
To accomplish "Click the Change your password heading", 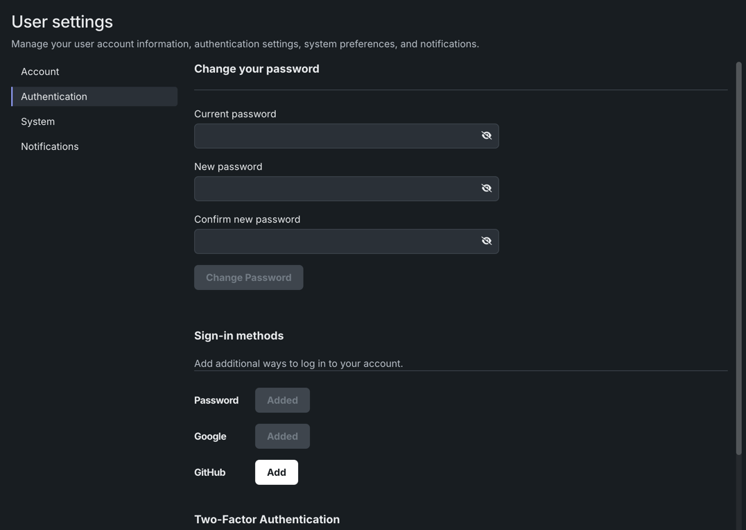I will 257,69.
